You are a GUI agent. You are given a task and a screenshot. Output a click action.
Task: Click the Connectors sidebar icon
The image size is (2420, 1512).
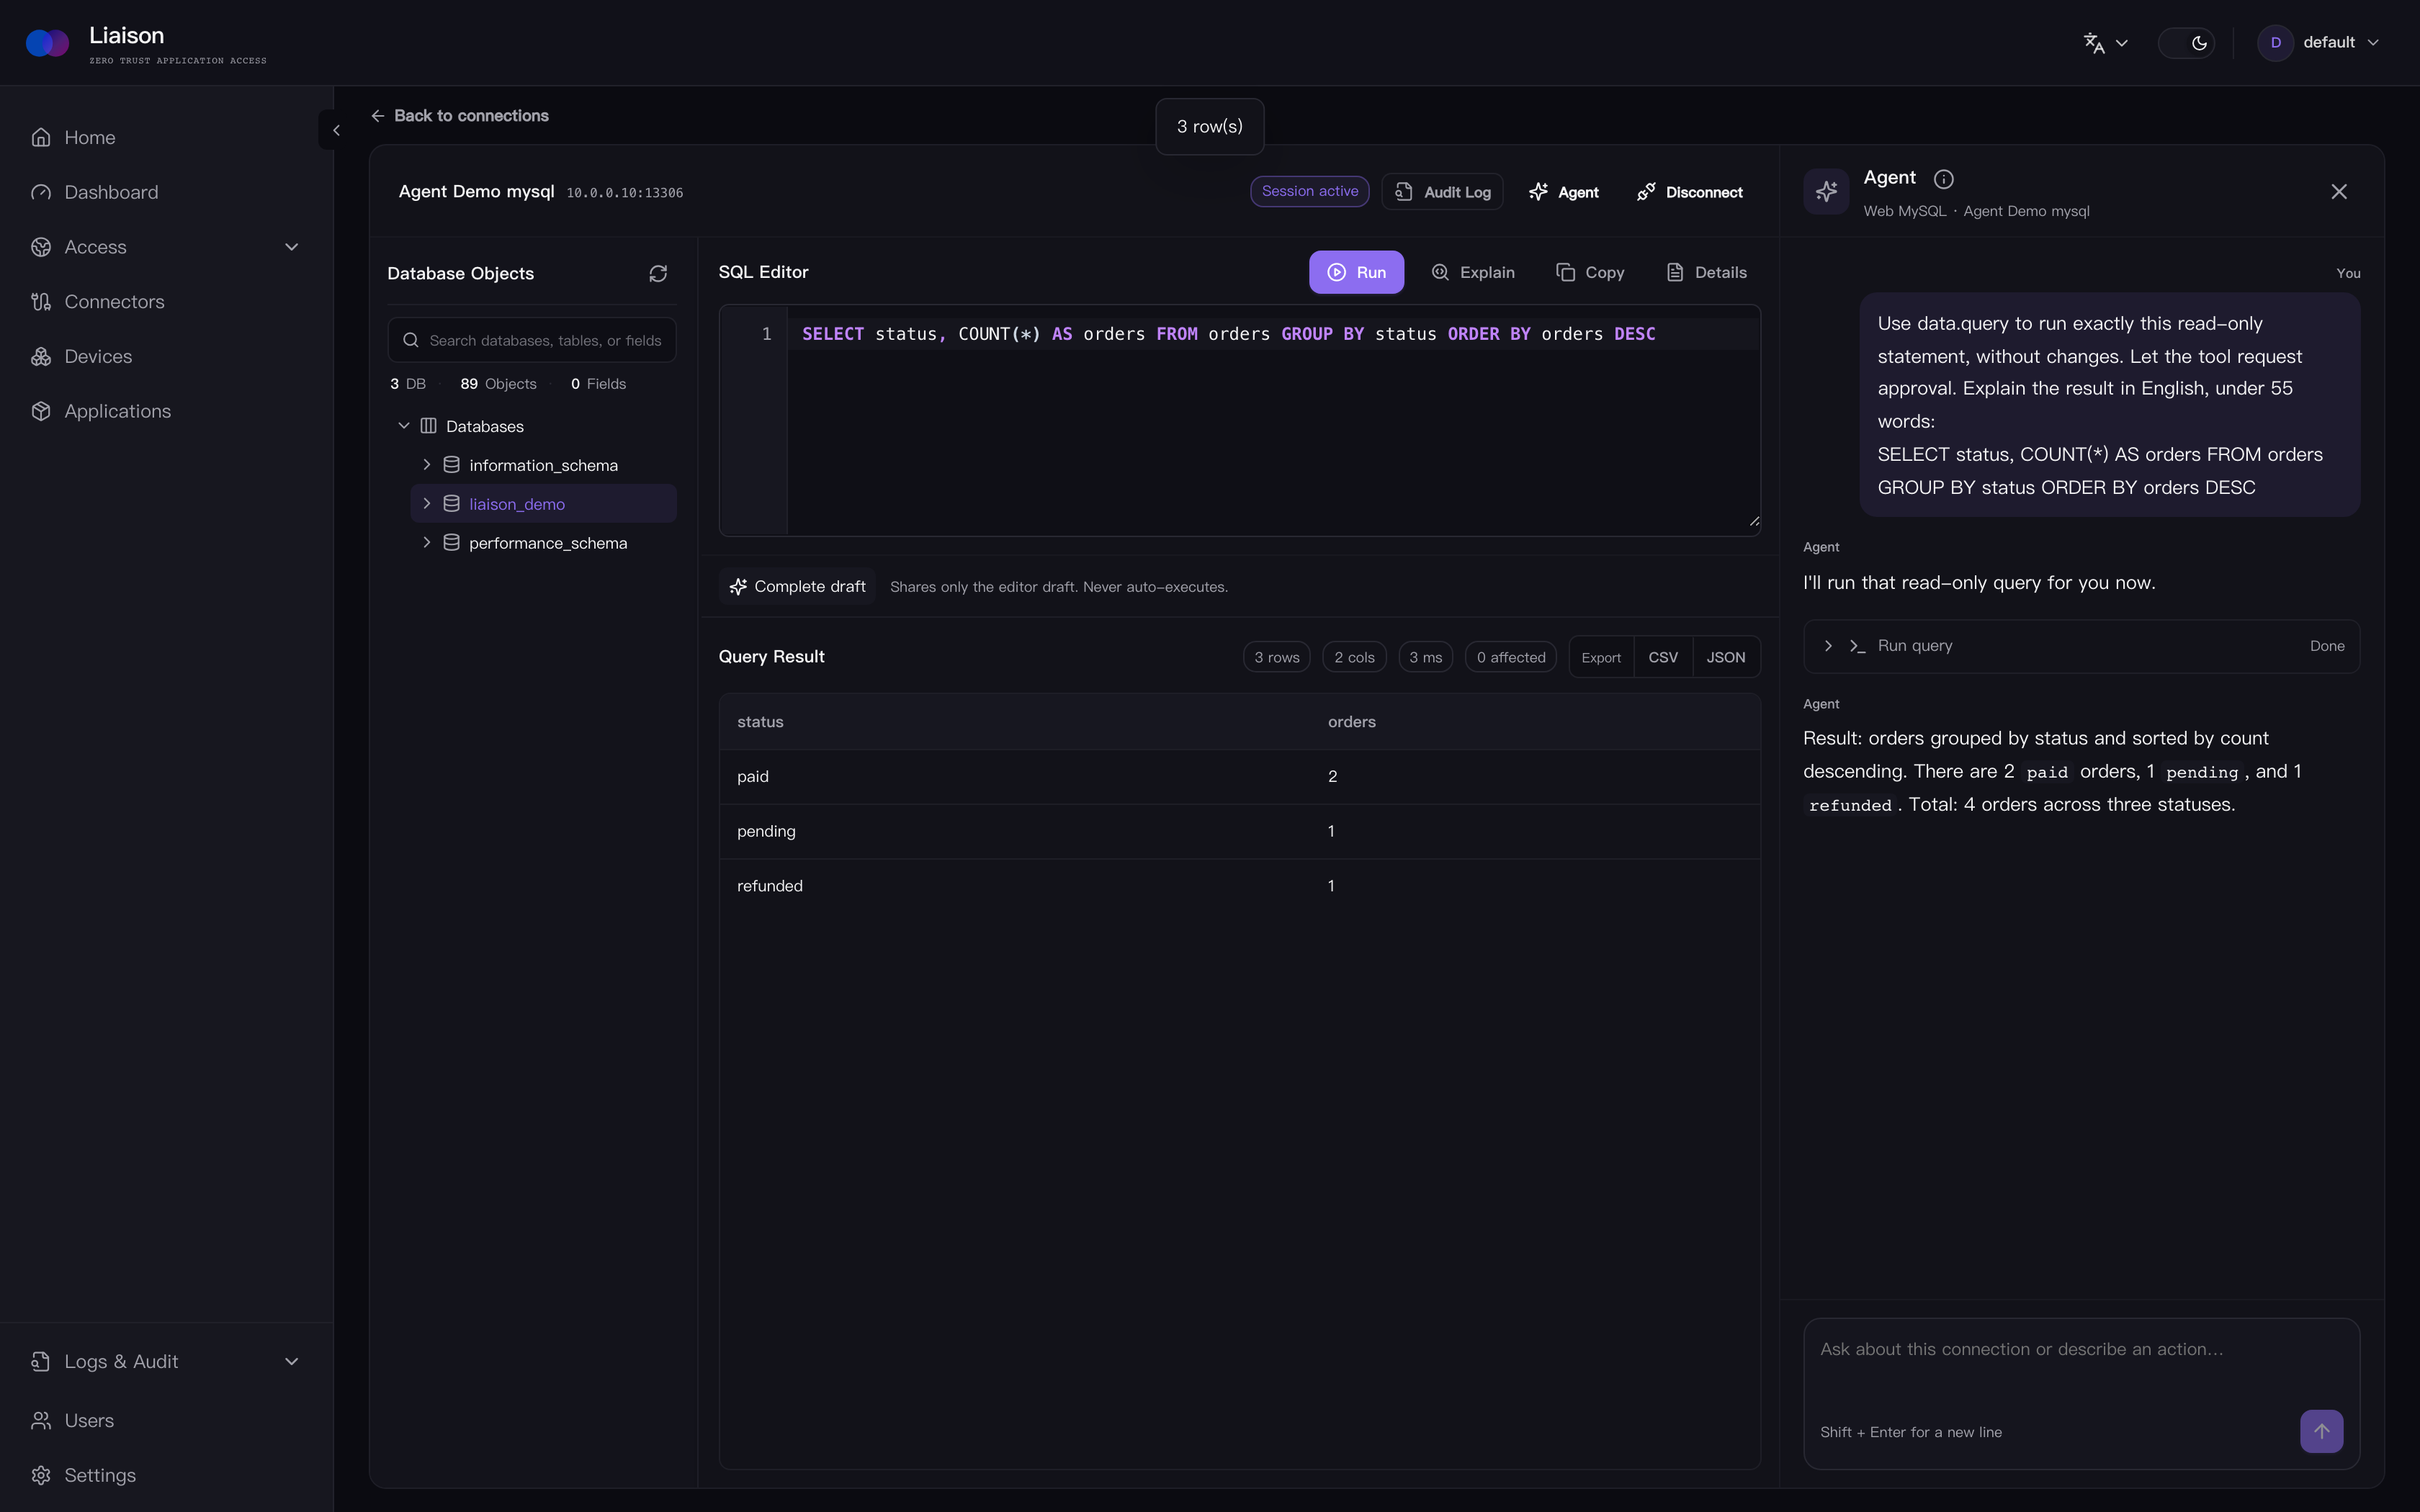click(x=41, y=302)
